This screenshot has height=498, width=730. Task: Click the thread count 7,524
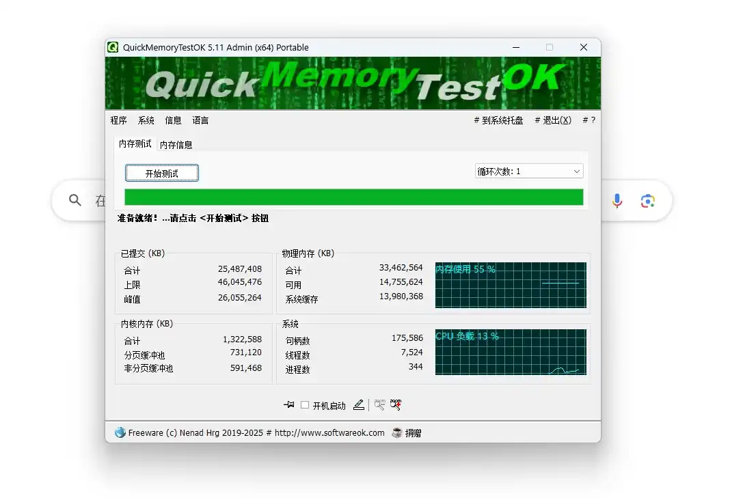[411, 352]
